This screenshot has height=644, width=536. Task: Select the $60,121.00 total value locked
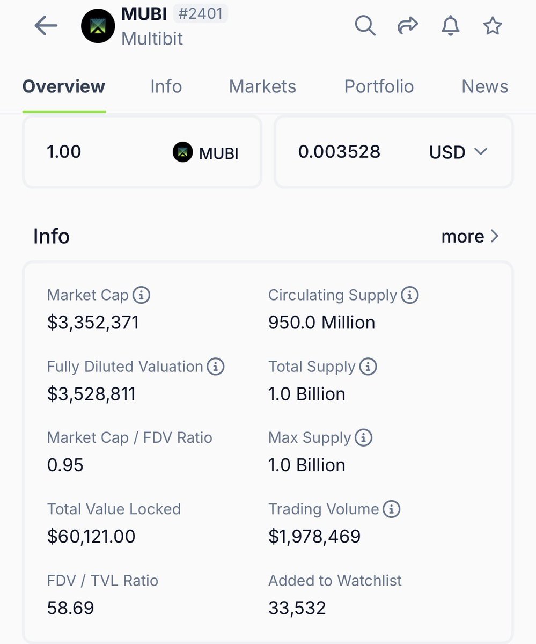pos(91,536)
